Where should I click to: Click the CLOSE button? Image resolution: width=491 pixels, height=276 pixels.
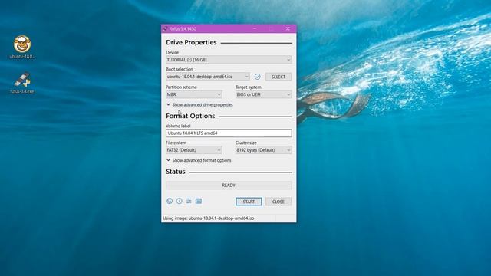(x=278, y=202)
